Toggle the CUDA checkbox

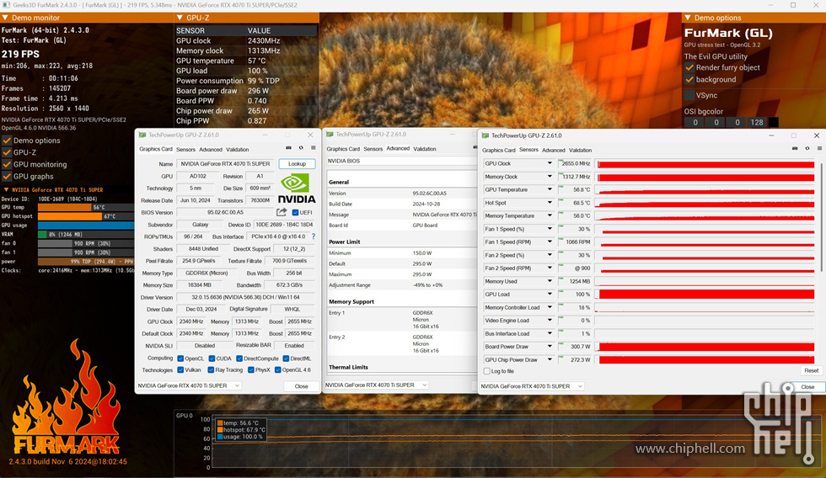point(212,358)
